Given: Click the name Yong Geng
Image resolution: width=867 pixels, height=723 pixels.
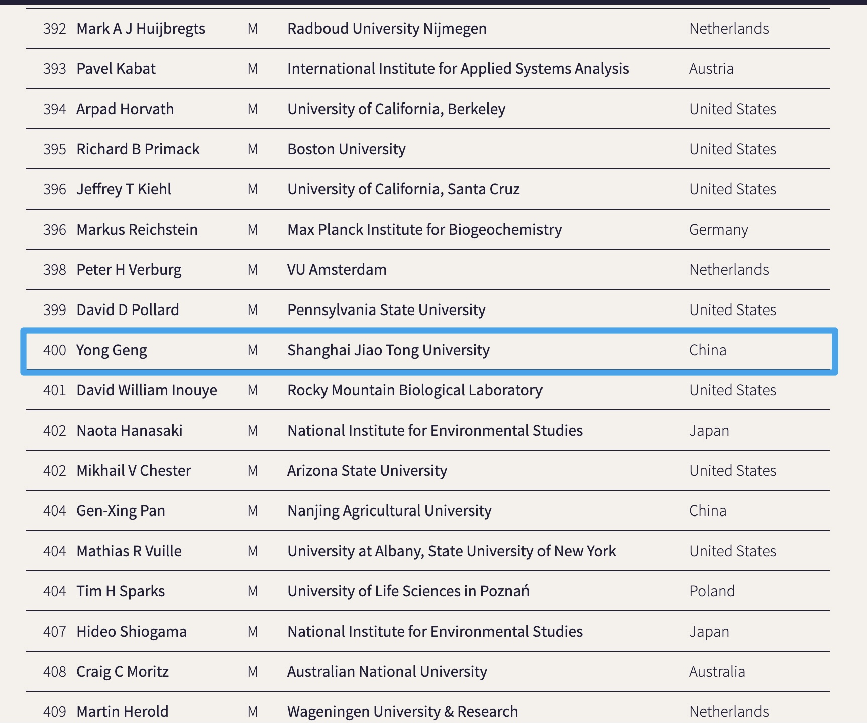Looking at the screenshot, I should pyautogui.click(x=112, y=350).
